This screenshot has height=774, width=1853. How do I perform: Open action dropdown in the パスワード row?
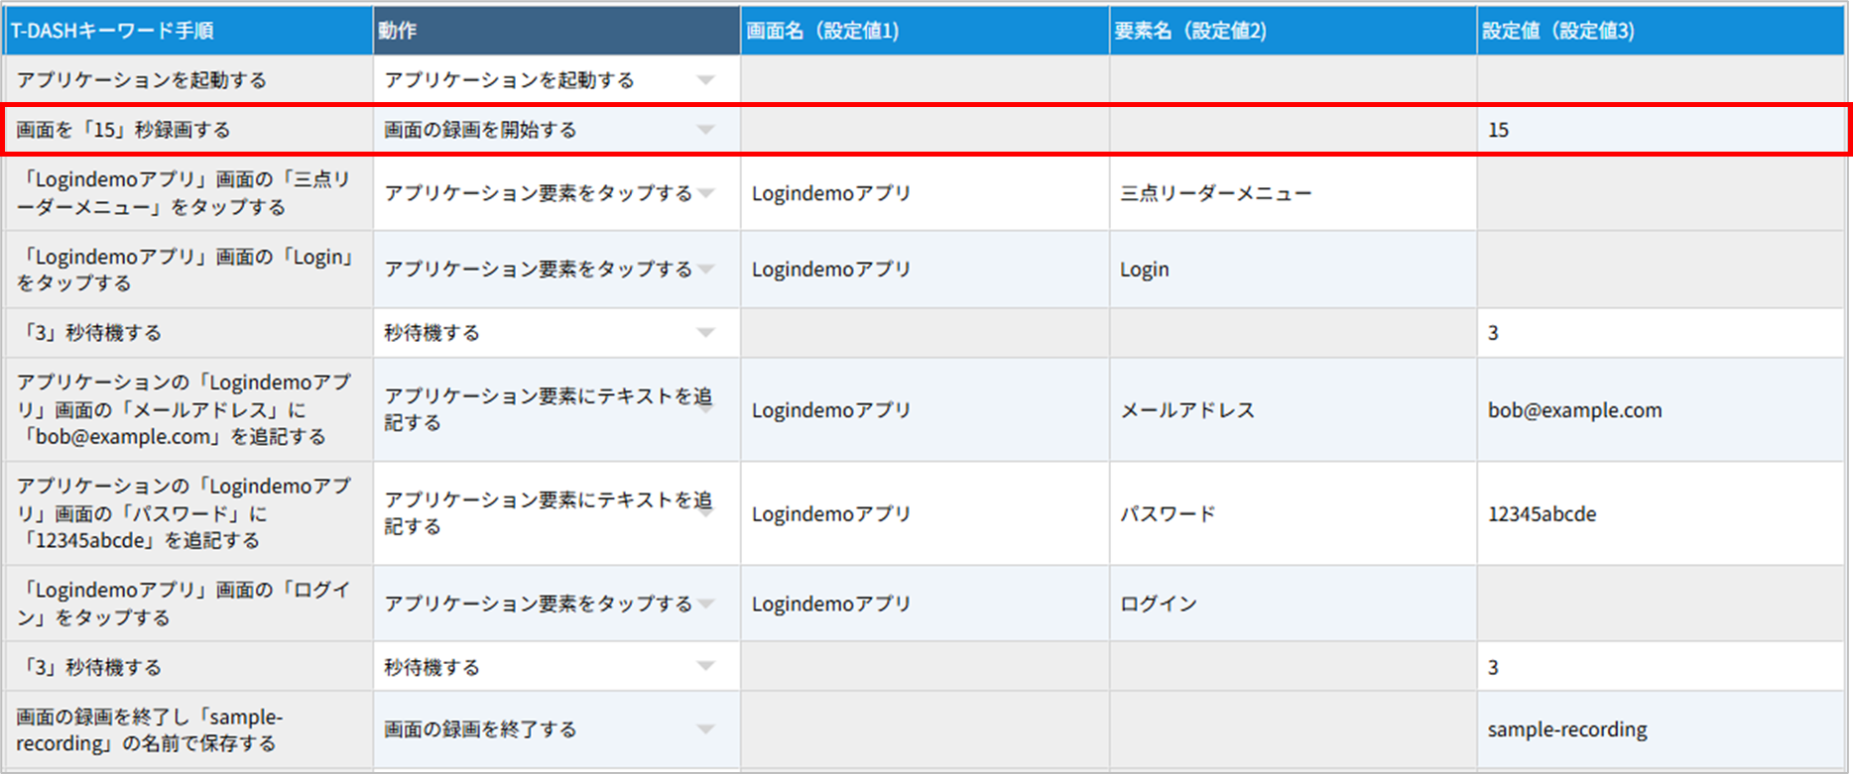coord(705,513)
